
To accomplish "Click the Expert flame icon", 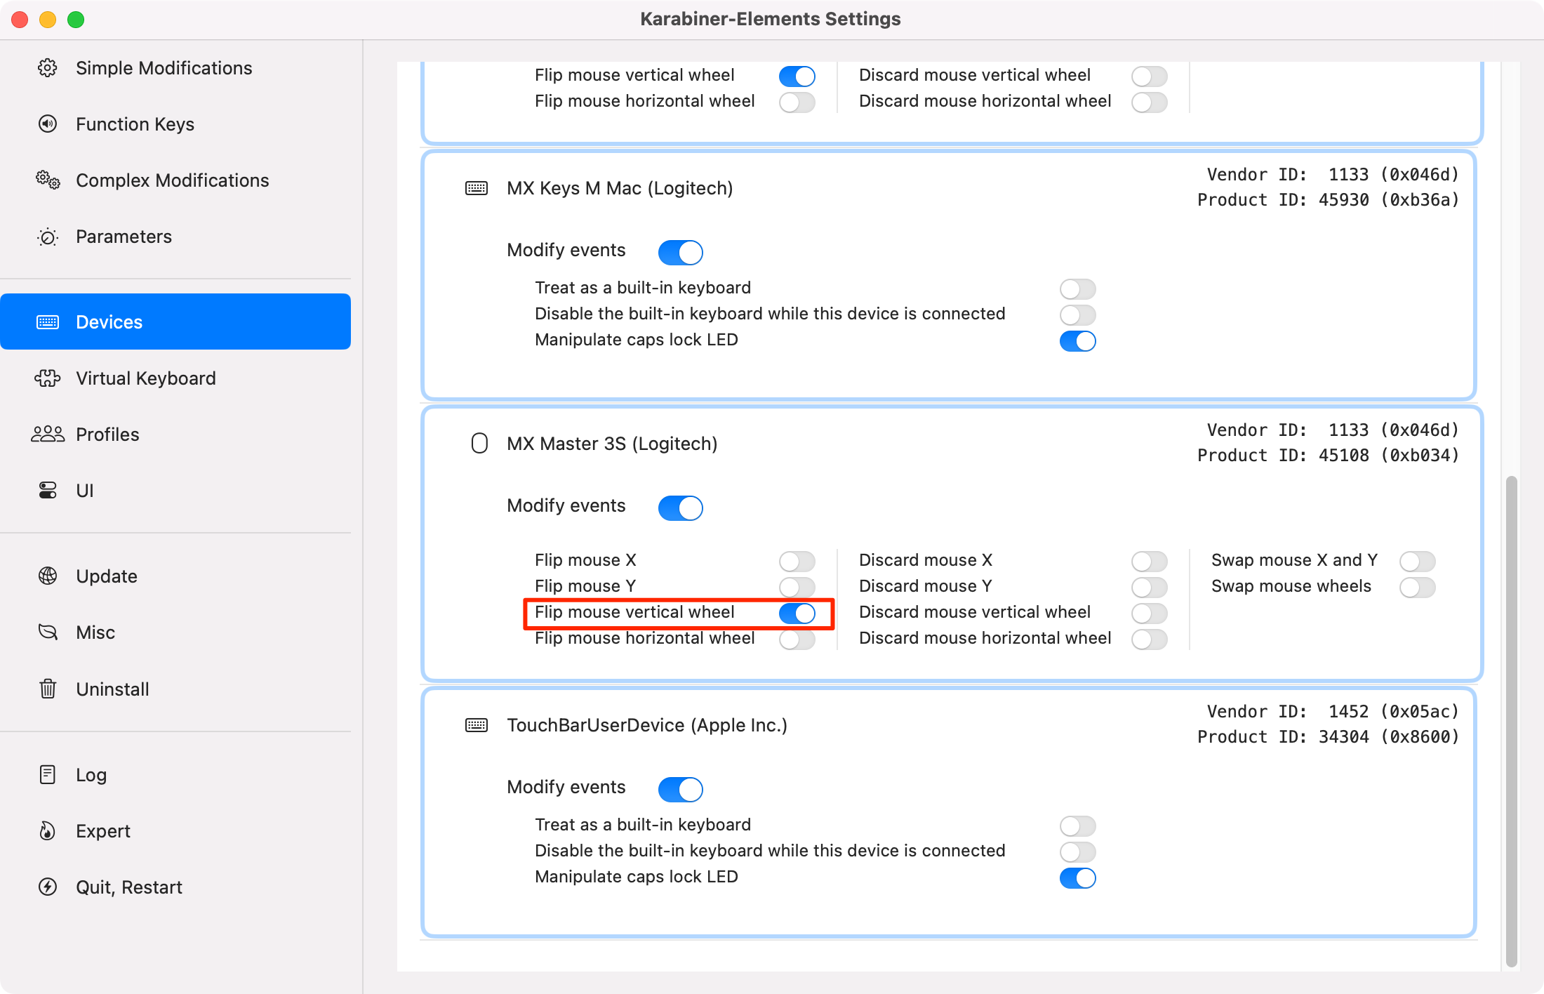I will [48, 831].
